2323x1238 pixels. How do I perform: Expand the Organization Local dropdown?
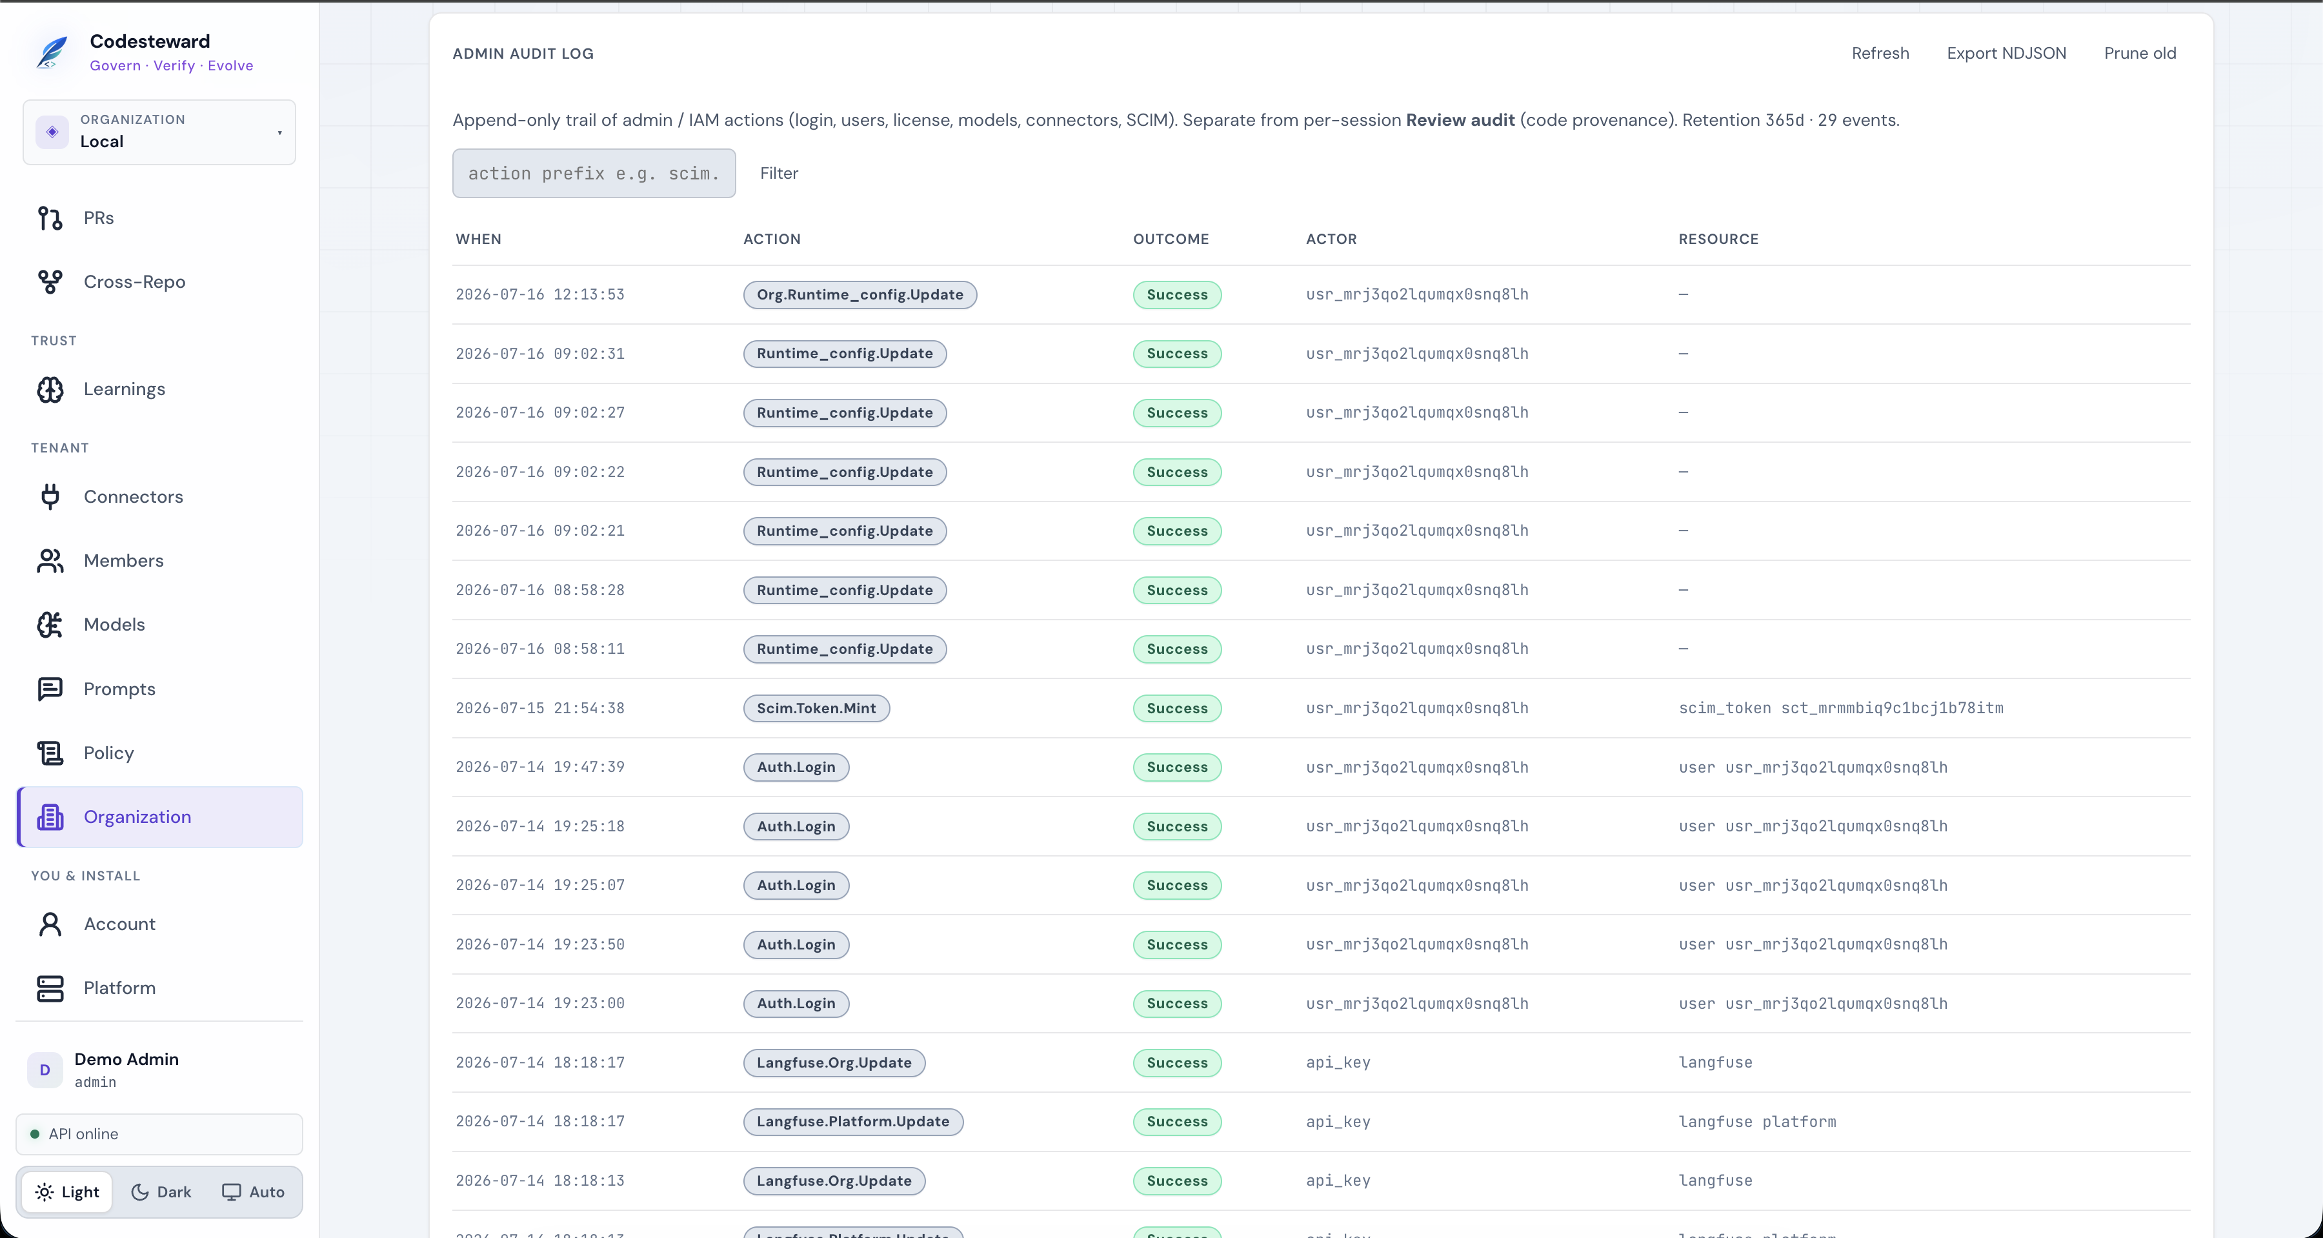pos(159,133)
